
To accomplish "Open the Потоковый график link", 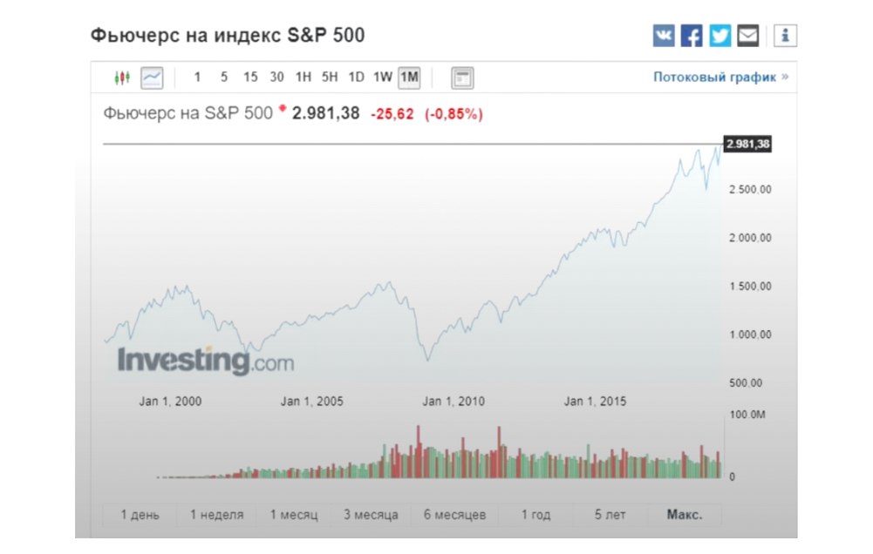I will [713, 77].
